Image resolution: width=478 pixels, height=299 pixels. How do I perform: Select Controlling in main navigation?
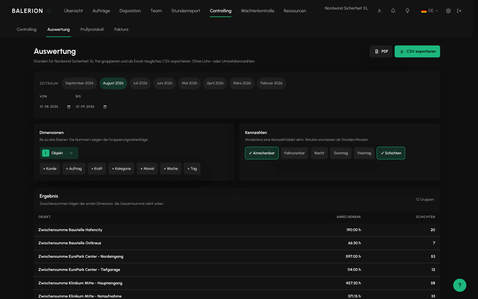pyautogui.click(x=220, y=11)
